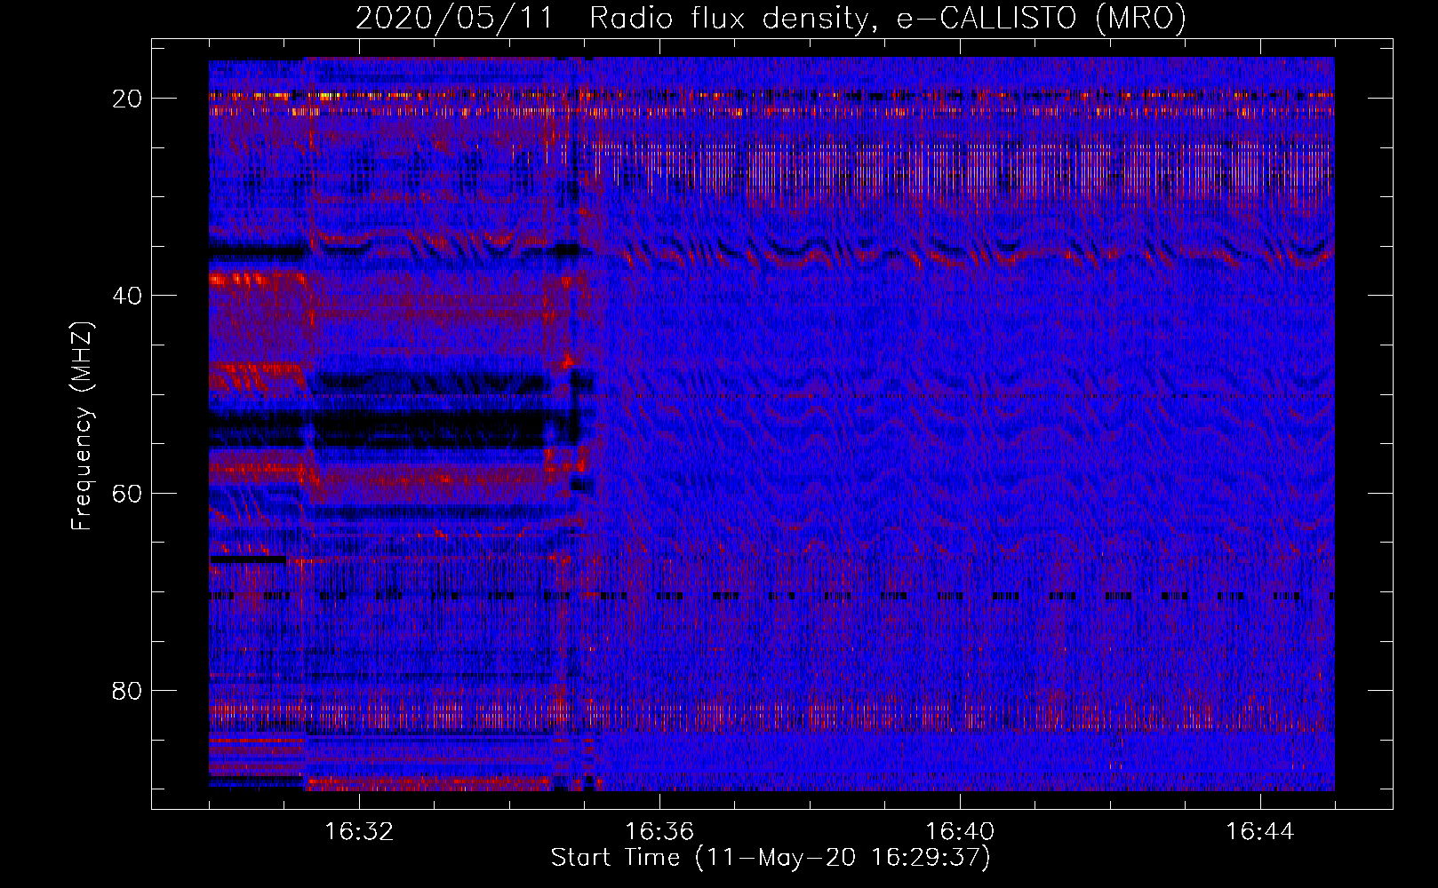This screenshot has height=888, width=1438.
Task: Click the 16:40 time tick label
Action: point(960,832)
